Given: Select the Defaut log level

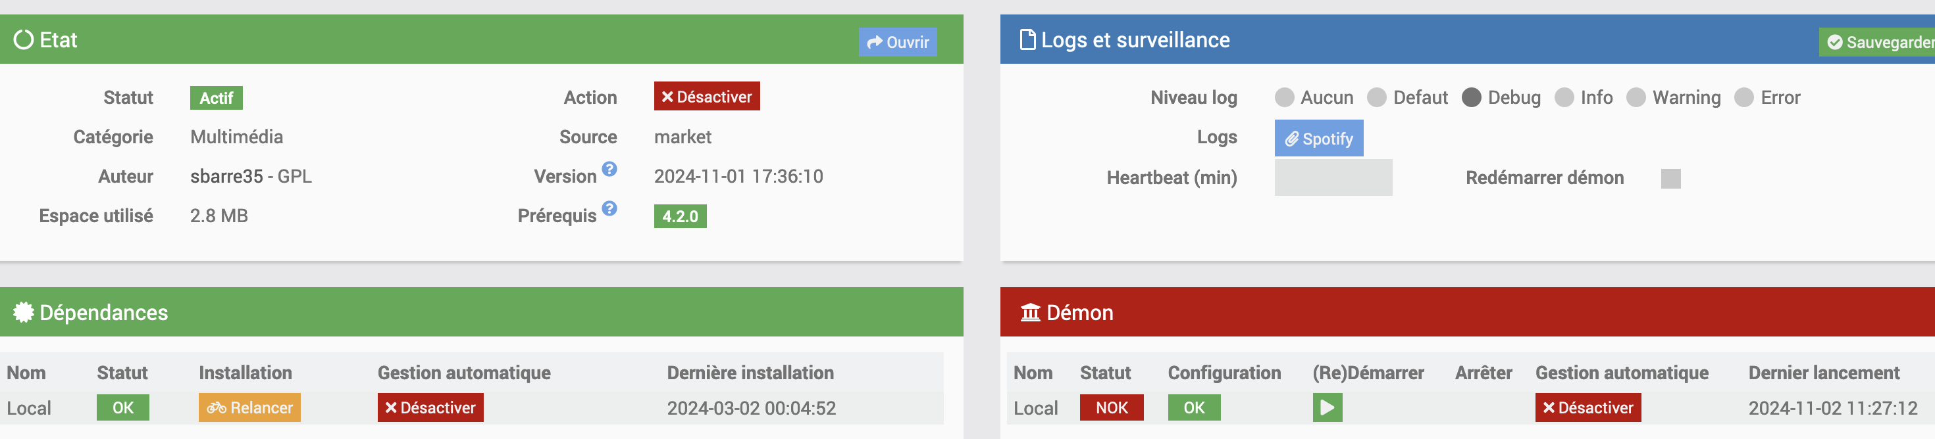Looking at the screenshot, I should 1377,97.
